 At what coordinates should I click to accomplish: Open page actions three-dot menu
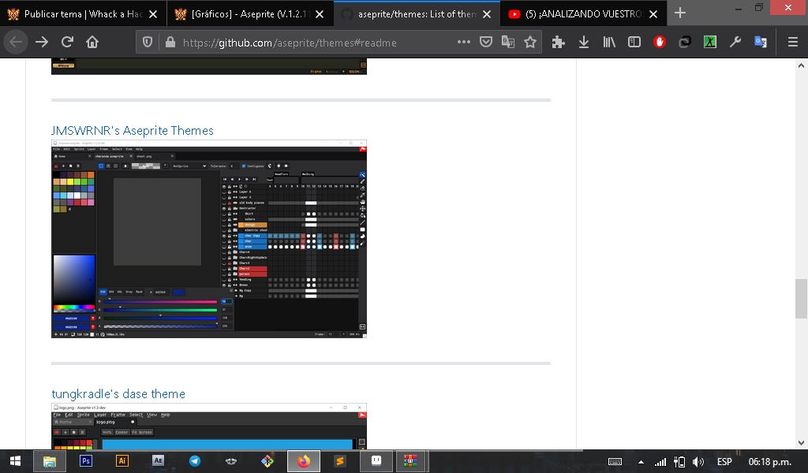pyautogui.click(x=463, y=43)
